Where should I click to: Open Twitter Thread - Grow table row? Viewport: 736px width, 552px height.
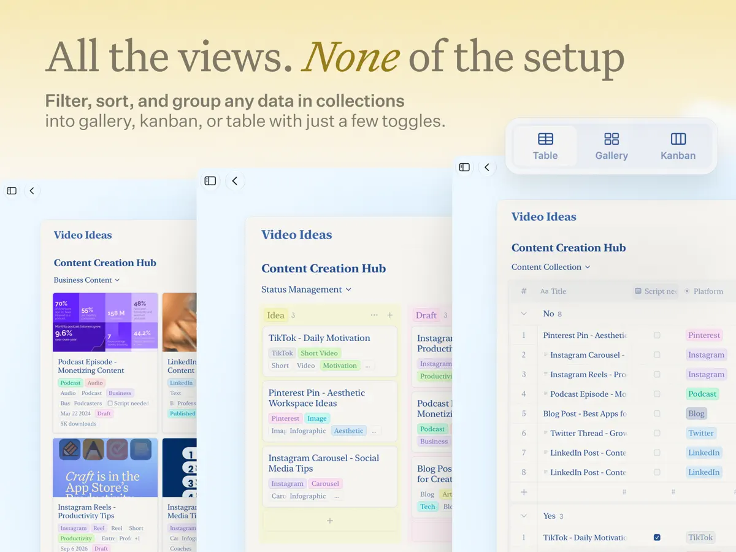click(589, 433)
